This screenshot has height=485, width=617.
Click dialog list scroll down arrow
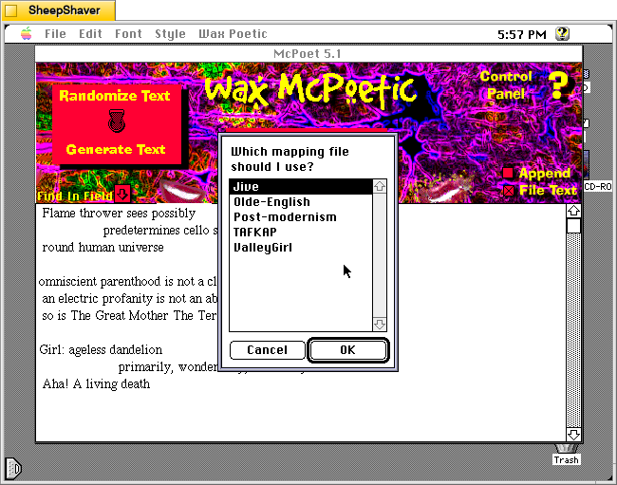click(380, 324)
